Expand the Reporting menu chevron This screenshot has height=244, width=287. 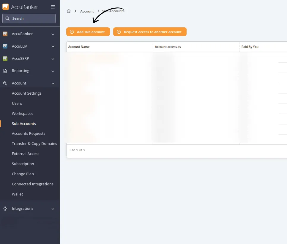click(x=53, y=71)
